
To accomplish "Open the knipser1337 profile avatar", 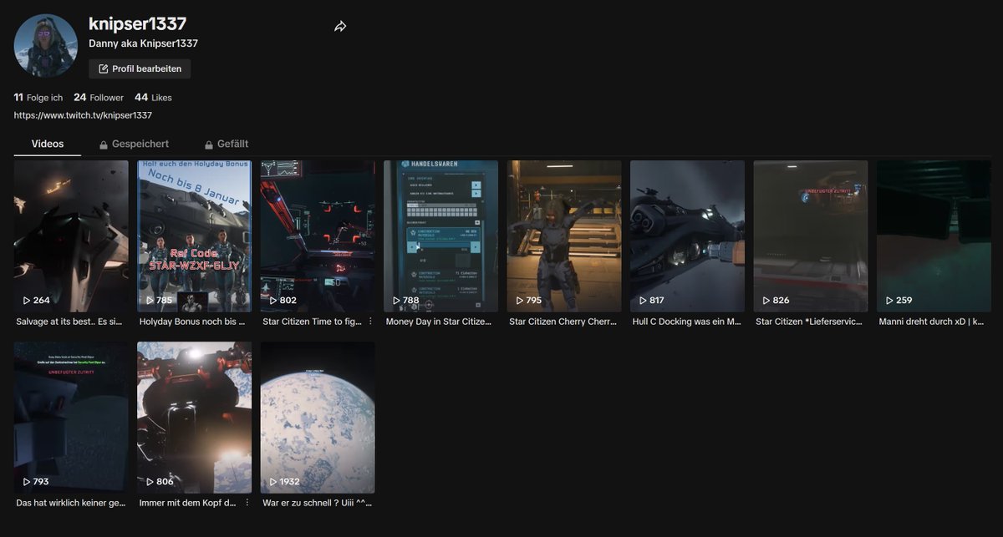I will coord(46,46).
